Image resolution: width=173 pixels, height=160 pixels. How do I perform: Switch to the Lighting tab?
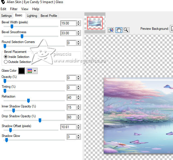click(32, 16)
